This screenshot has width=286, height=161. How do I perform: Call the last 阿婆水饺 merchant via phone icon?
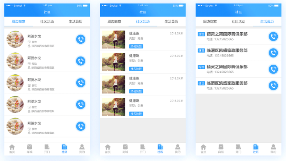coord(80,126)
